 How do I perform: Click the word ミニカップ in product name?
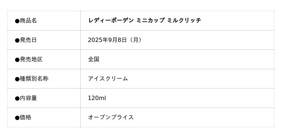pos(150,20)
